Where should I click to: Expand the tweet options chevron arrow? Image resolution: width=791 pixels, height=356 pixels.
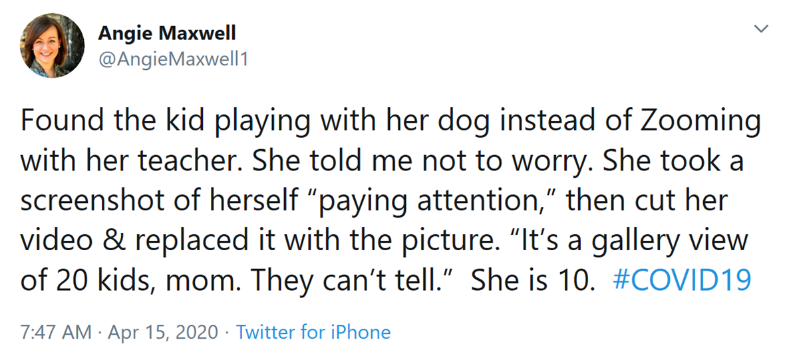coord(761,29)
